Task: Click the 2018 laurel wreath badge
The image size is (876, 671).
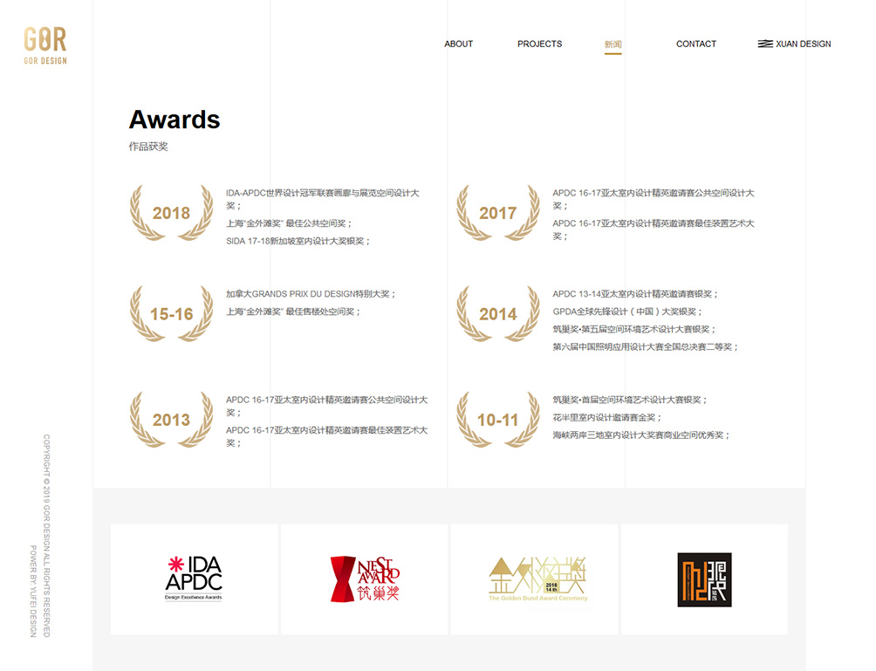Action: [x=171, y=213]
